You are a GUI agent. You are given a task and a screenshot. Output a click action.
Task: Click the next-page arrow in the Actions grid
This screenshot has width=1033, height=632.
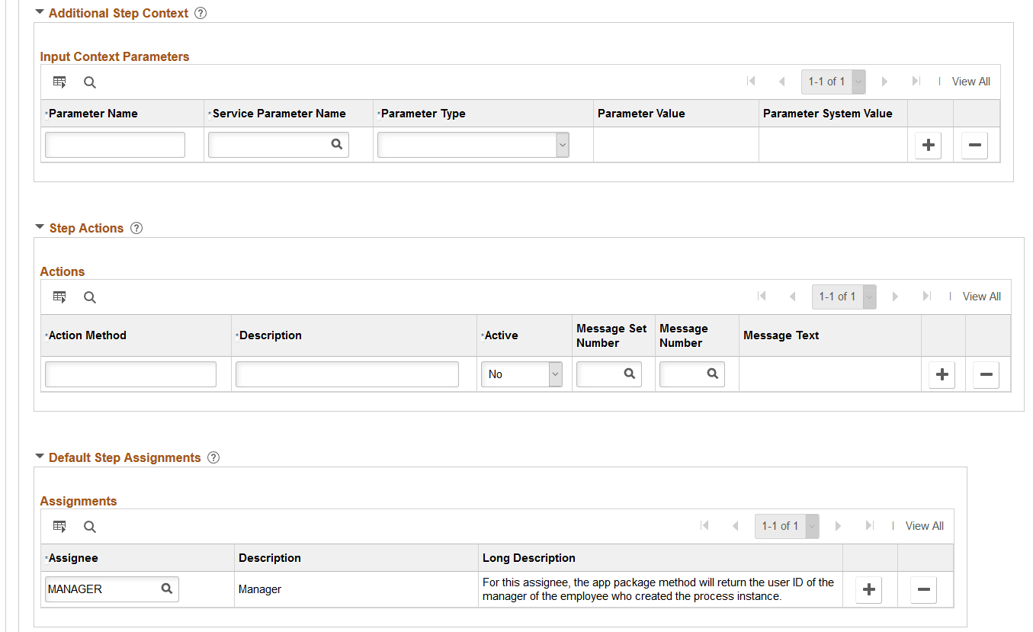(895, 297)
